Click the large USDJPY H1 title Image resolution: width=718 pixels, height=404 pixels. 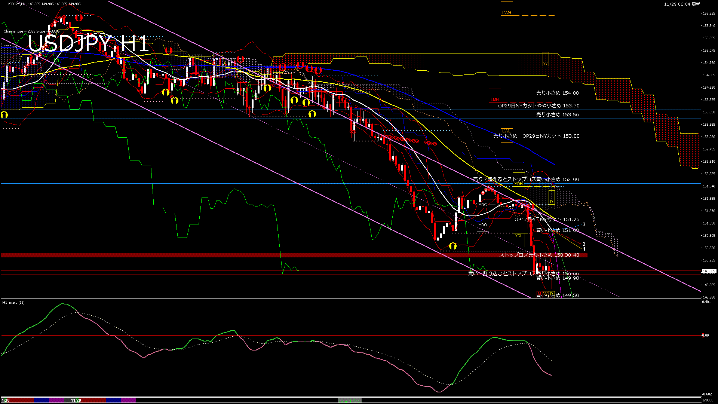pos(88,43)
